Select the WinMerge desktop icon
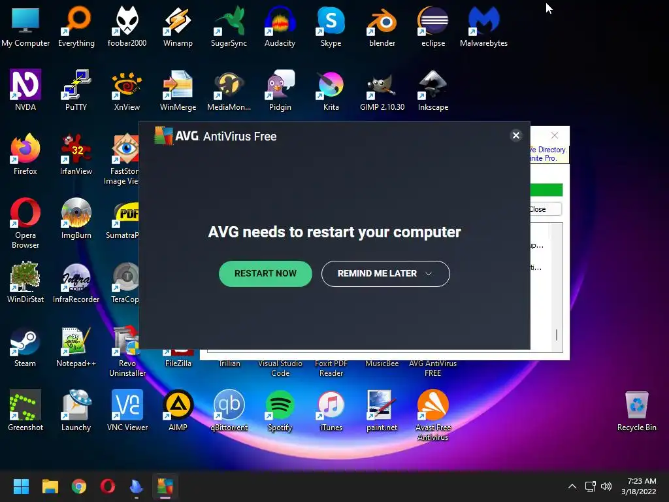The image size is (669, 502). tap(178, 90)
